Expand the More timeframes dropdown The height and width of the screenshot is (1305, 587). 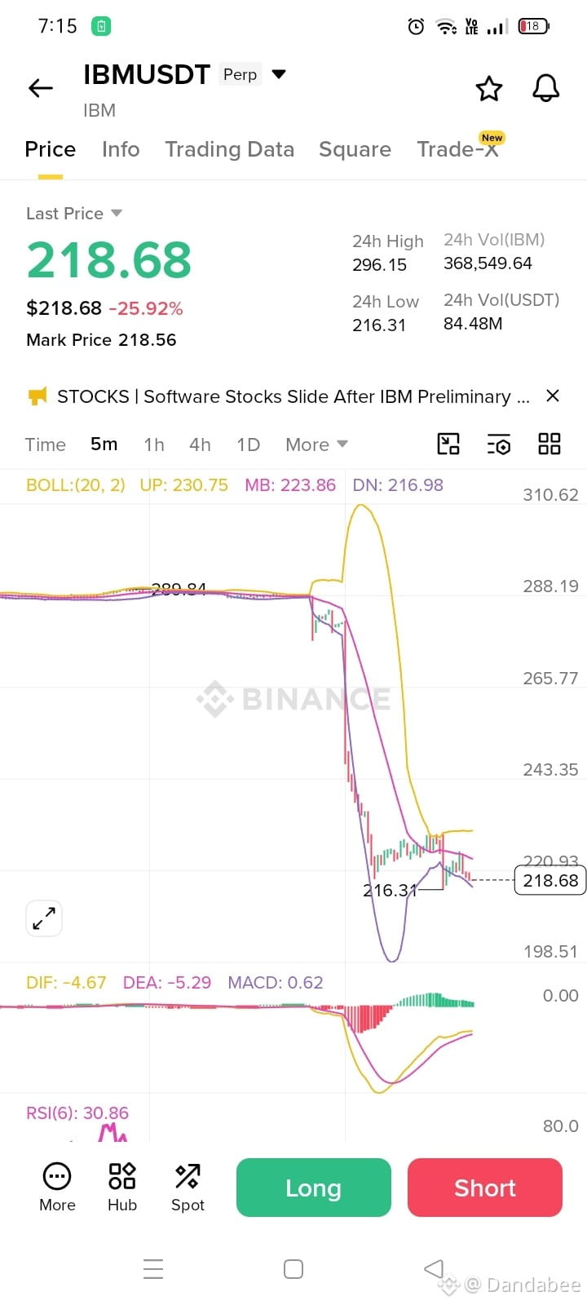click(x=316, y=445)
